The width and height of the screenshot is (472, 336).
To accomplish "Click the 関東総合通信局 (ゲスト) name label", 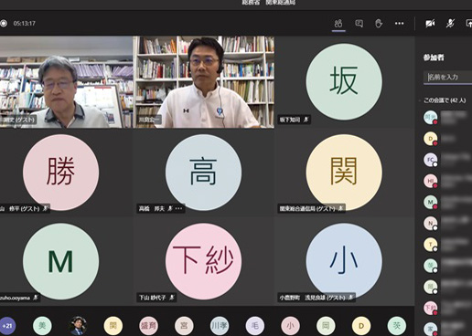I will (307, 208).
